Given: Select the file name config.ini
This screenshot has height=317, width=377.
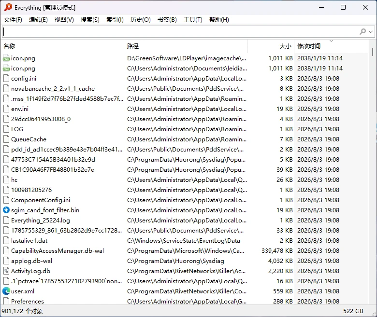Looking at the screenshot, I should coord(24,79).
